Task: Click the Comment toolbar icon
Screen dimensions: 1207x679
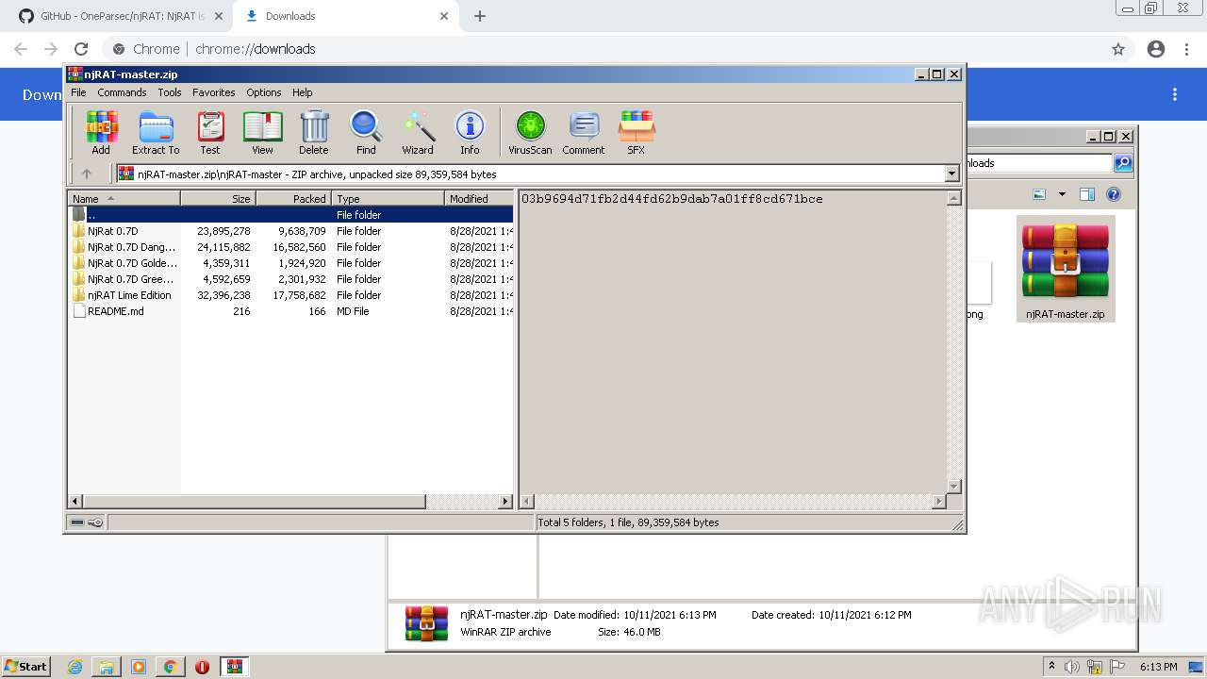Action: (584, 132)
